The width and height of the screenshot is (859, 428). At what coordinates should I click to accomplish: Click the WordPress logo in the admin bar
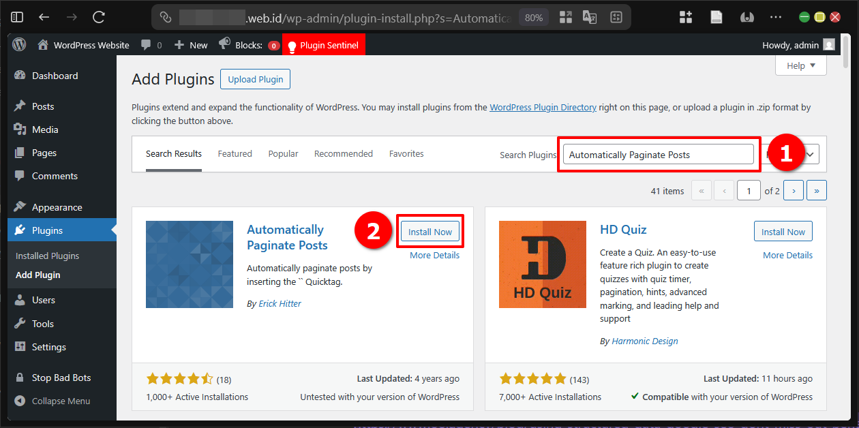click(x=18, y=45)
